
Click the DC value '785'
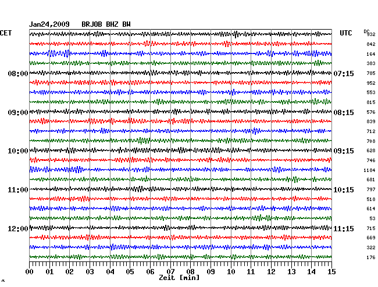371,73
